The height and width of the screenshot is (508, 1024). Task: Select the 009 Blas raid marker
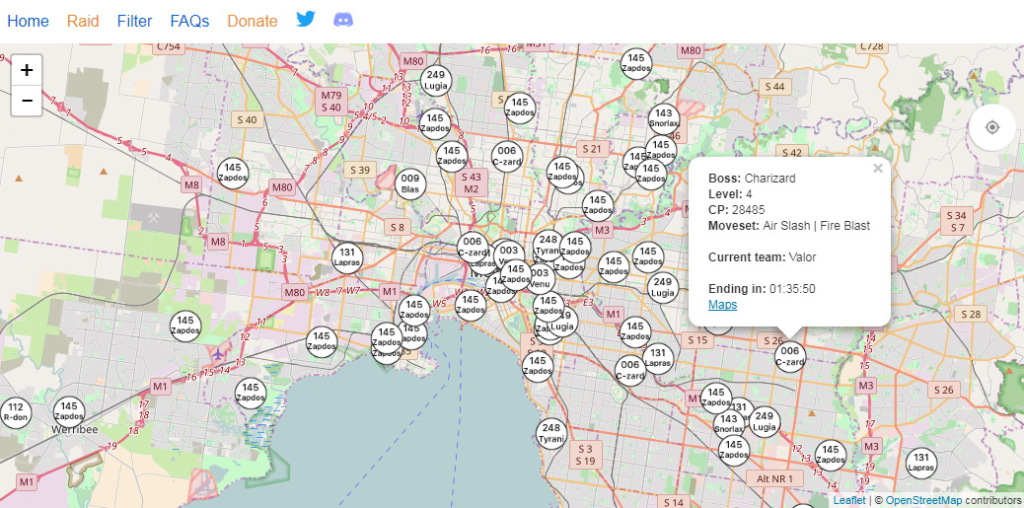(410, 183)
